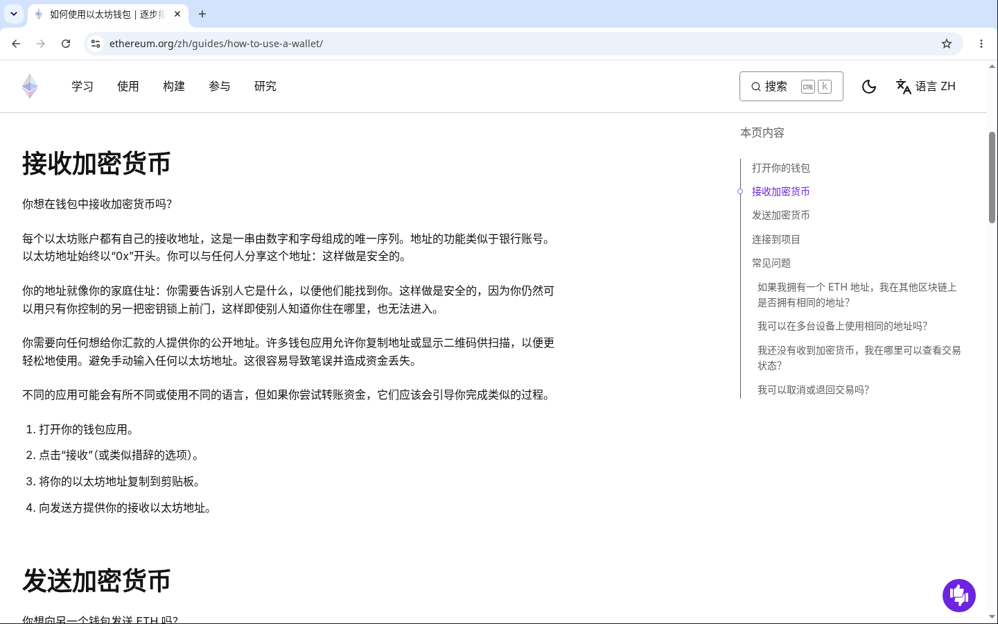Viewport: 998px width, 624px height.
Task: Open the 语言 ZH language selector
Action: coord(926,87)
